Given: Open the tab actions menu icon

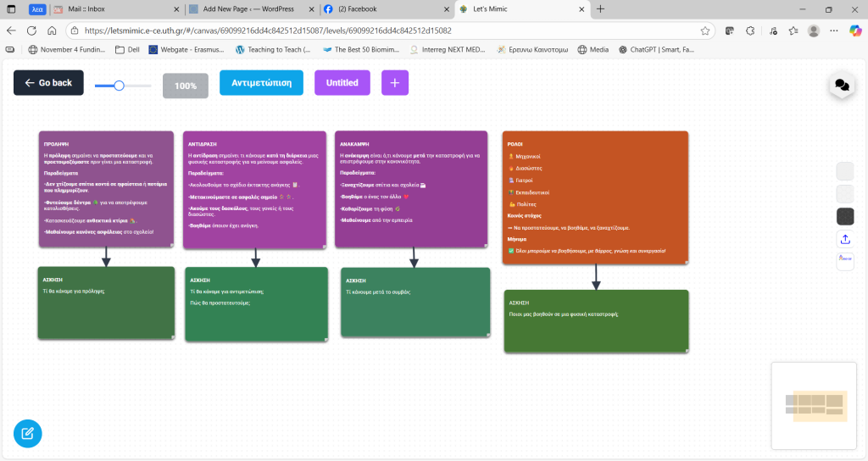Looking at the screenshot, I should click(x=11, y=8).
